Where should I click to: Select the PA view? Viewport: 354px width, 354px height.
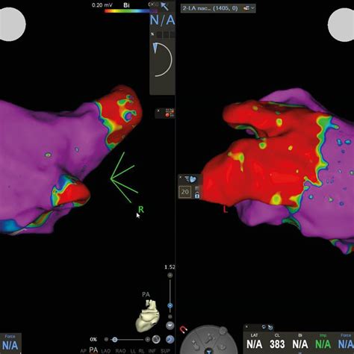coord(93,350)
